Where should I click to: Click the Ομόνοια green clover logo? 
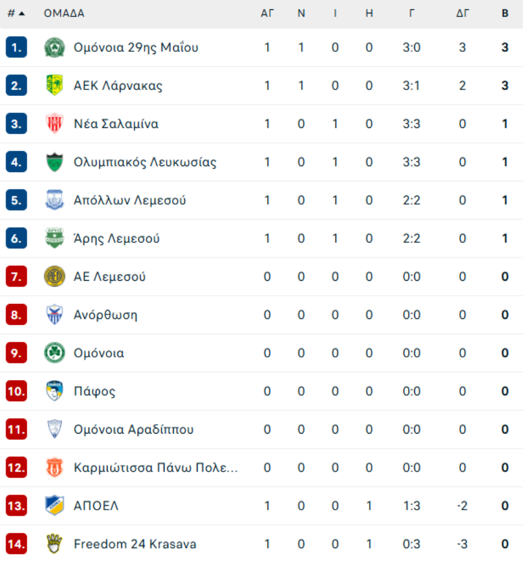(x=55, y=353)
